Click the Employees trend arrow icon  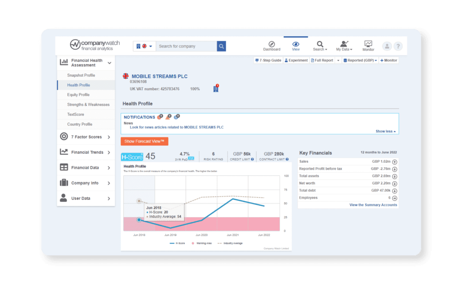point(394,198)
